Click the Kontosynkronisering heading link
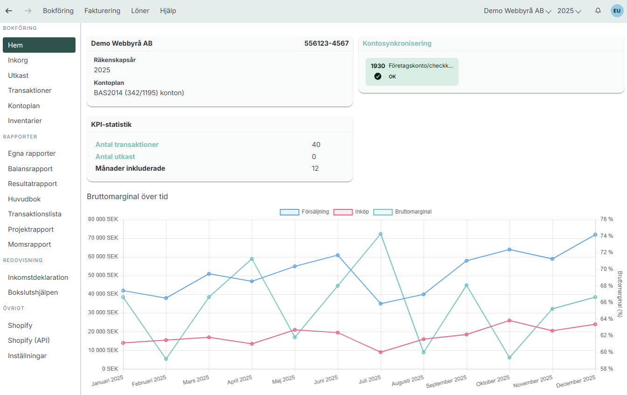 point(397,43)
